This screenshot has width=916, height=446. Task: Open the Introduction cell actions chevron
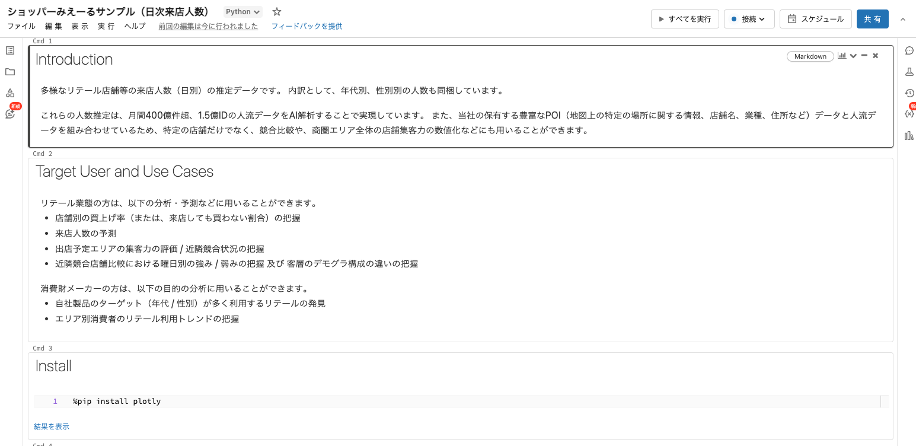(x=854, y=55)
